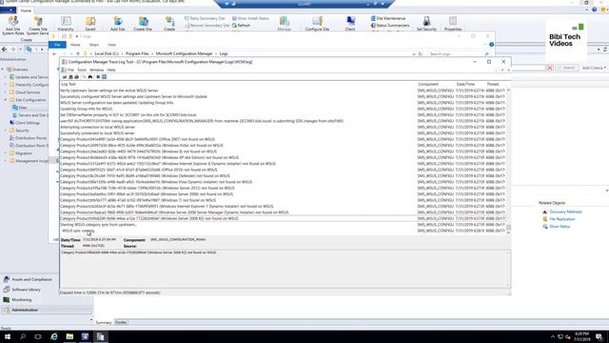Toggle the highlighted show-details icon in CMTrace
This screenshot has width=609, height=343.
coord(104,77)
